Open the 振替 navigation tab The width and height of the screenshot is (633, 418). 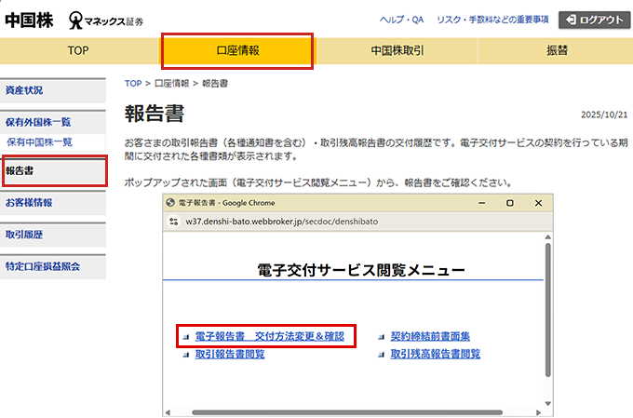(556, 51)
